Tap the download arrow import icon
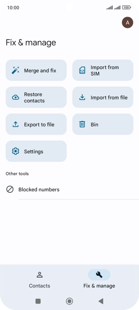Viewport: 139px width, 310px height. pyautogui.click(x=82, y=97)
